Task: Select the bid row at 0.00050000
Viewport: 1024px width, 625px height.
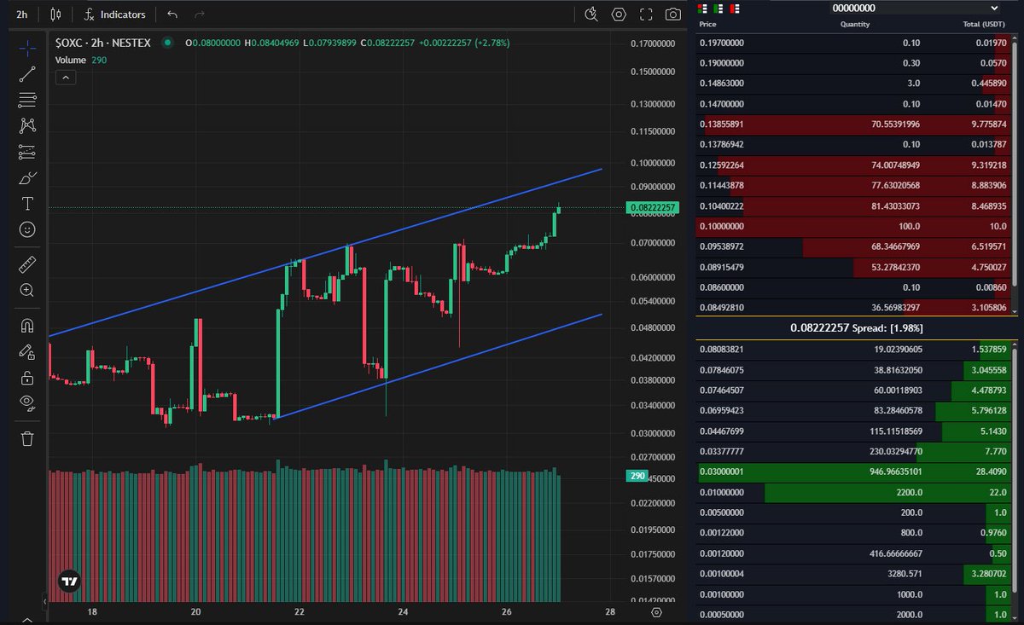Action: coord(853,616)
